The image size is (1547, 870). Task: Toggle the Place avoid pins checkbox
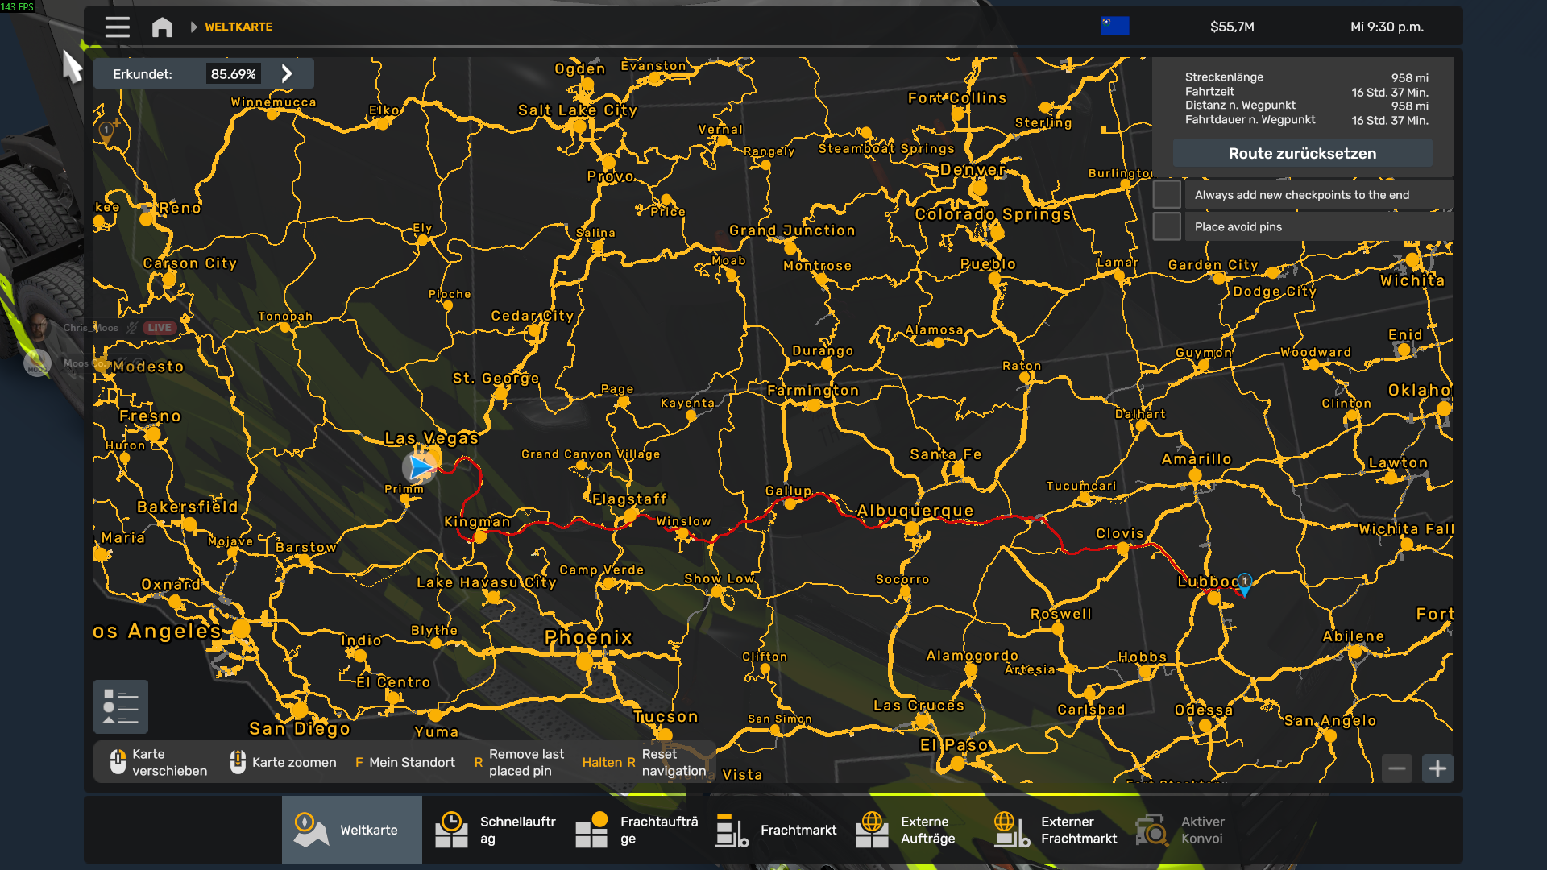click(1167, 226)
